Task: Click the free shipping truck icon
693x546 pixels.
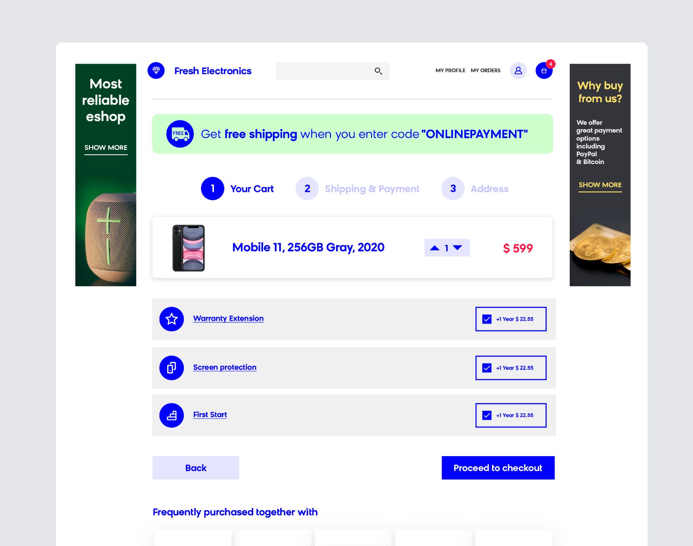Action: (180, 134)
